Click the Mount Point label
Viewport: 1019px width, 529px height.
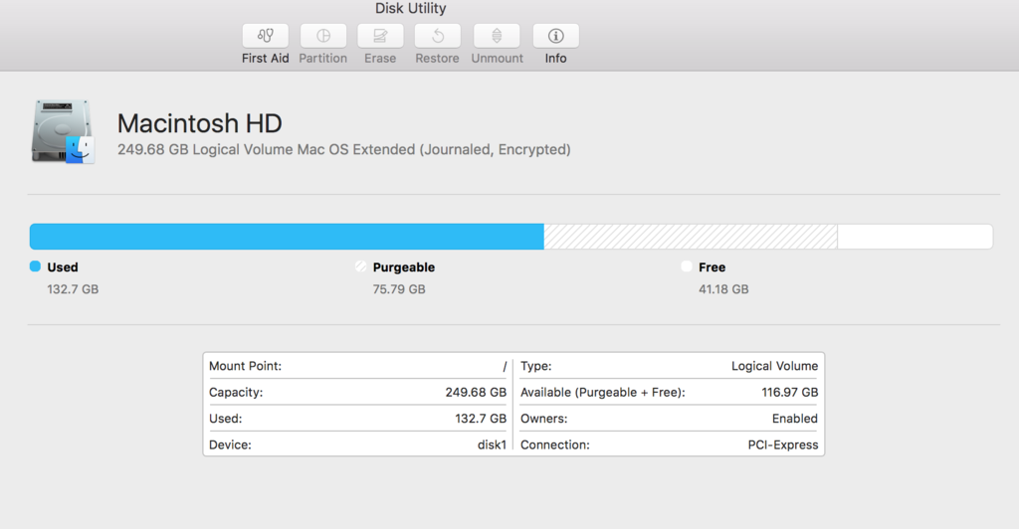click(245, 366)
